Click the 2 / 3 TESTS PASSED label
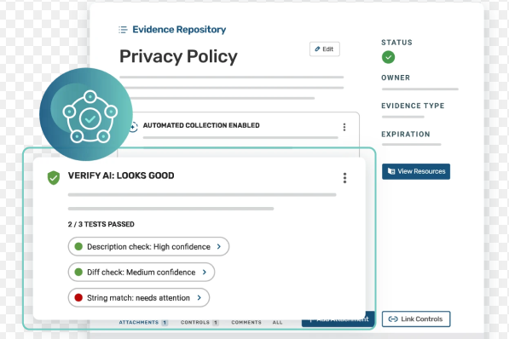This screenshot has width=509, height=339. 101,225
